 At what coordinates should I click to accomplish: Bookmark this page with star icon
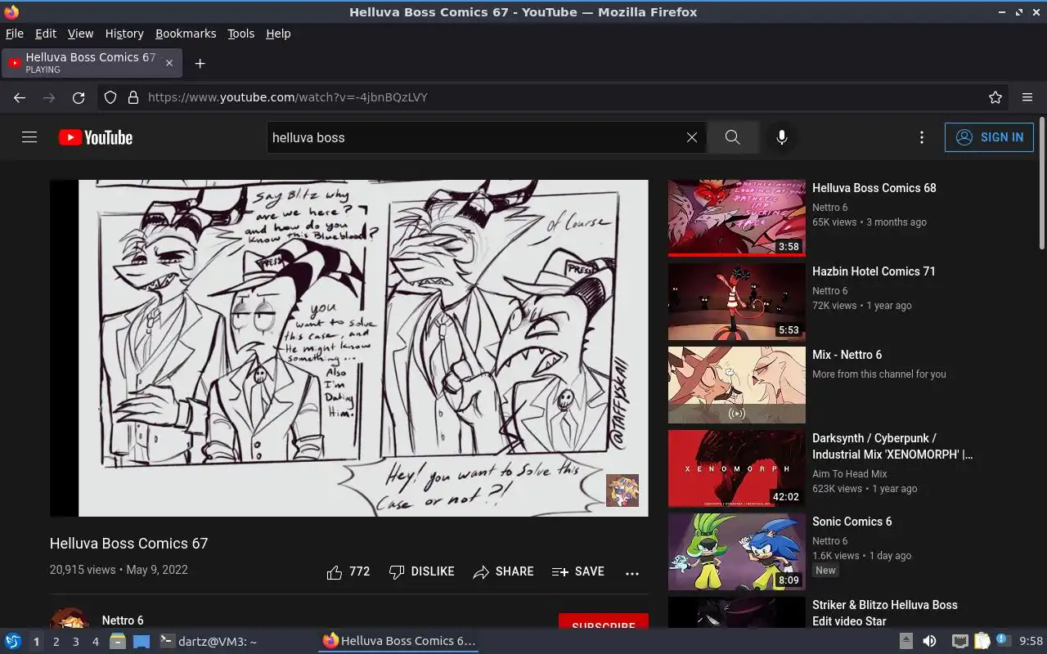(995, 97)
